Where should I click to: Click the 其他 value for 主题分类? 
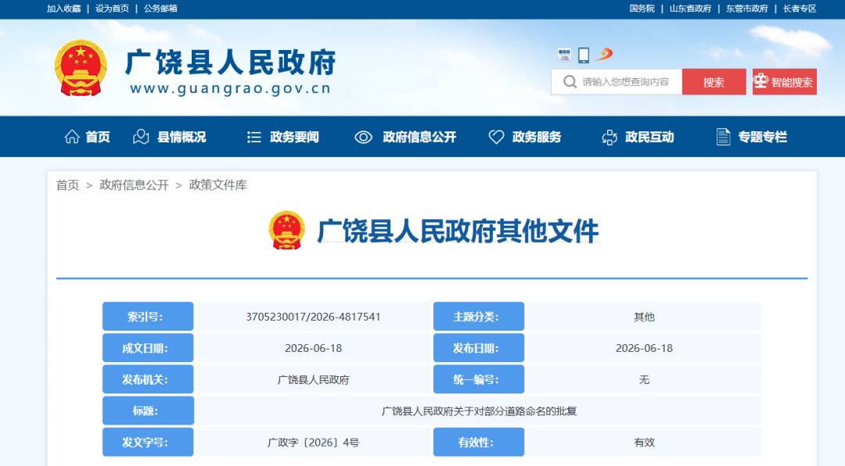pos(644,317)
